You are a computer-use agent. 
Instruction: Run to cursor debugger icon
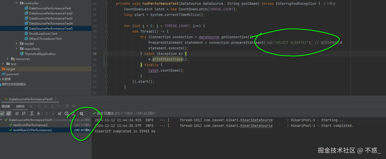tap(59, 106)
